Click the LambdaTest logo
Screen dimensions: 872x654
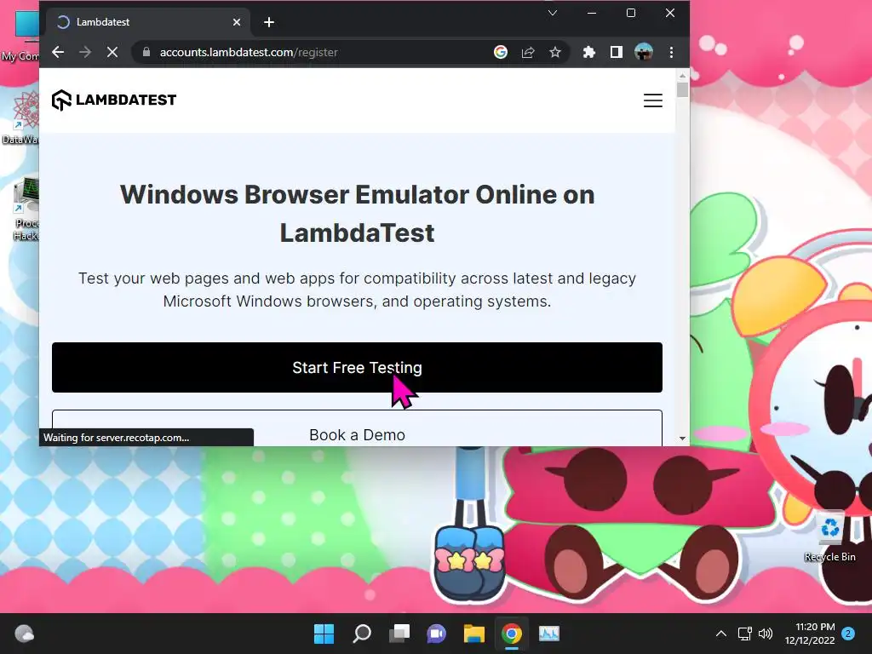(x=114, y=100)
